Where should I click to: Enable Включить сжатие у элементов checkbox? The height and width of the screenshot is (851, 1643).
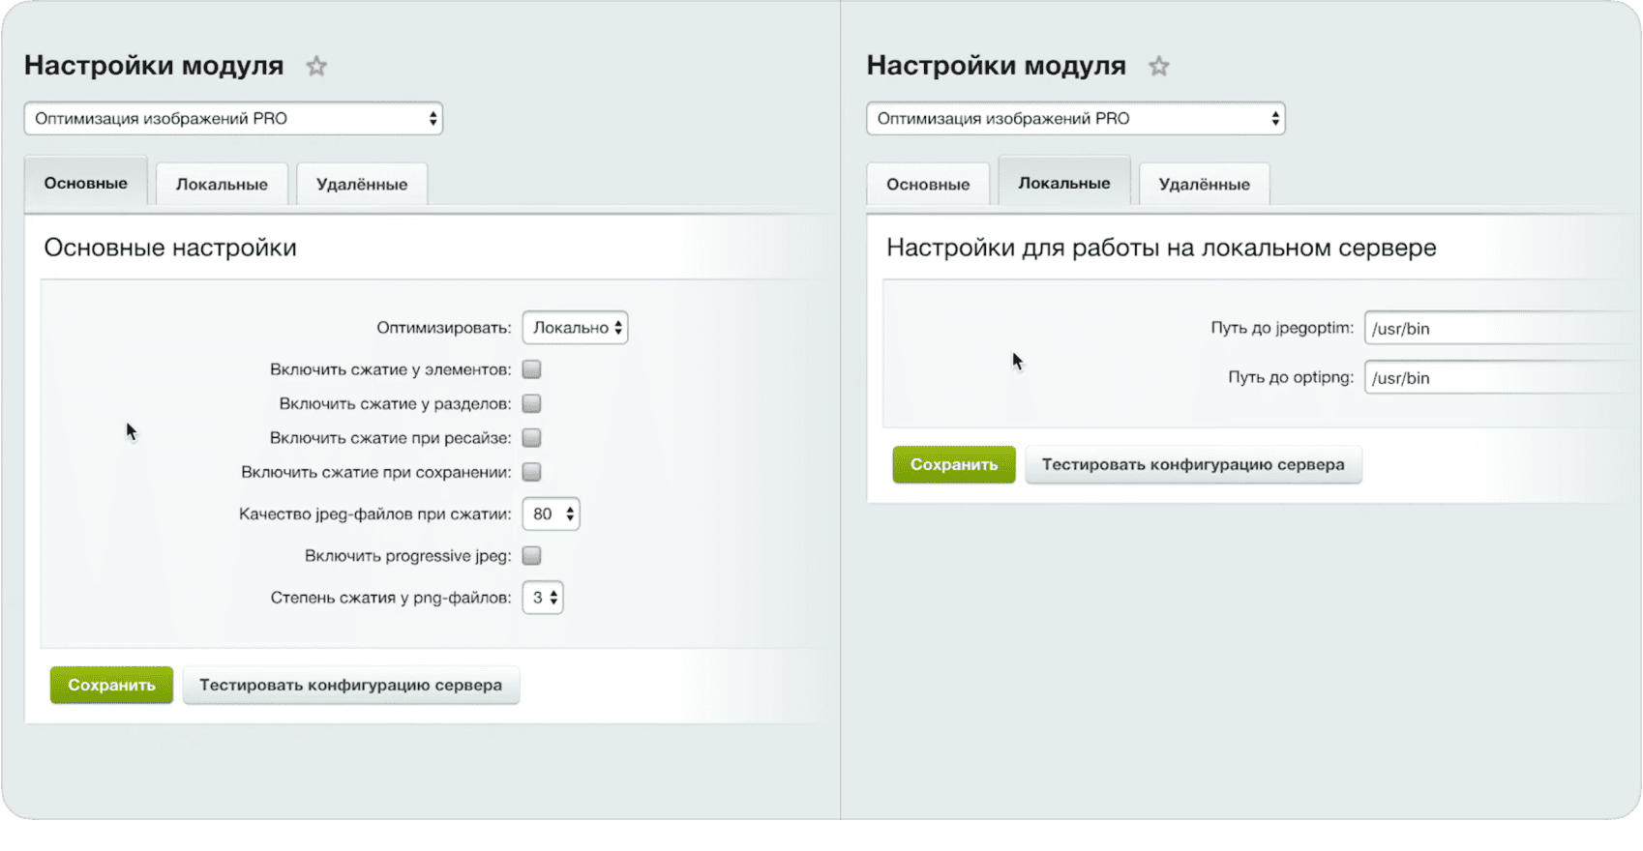[x=531, y=369]
